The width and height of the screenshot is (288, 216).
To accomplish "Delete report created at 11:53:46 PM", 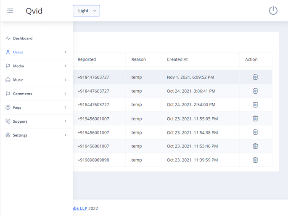I will [255, 146].
